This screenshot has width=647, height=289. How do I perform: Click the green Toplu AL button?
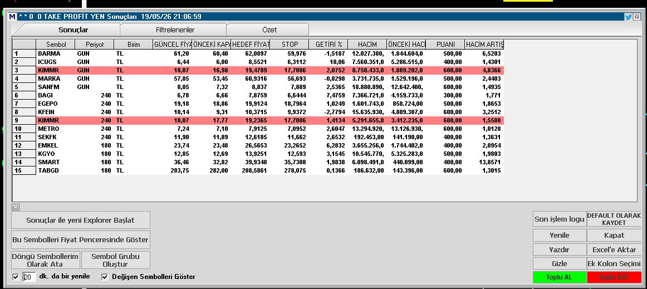pos(560,277)
